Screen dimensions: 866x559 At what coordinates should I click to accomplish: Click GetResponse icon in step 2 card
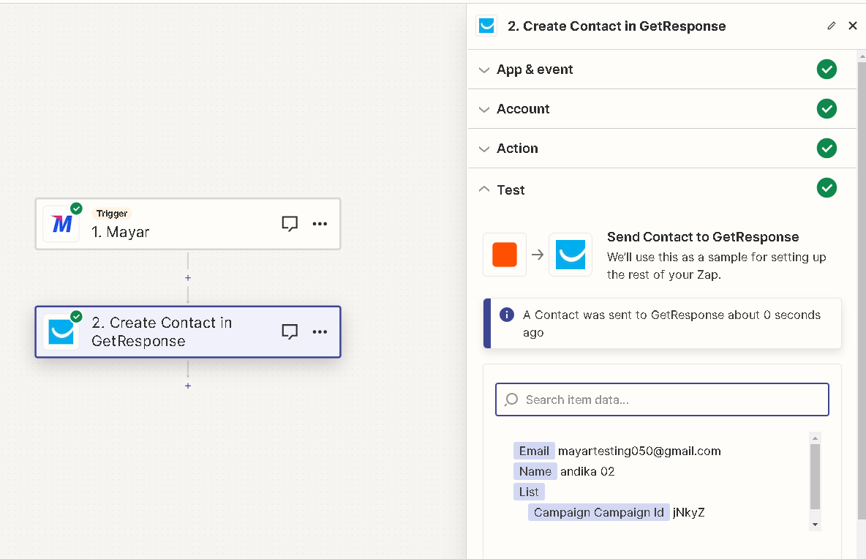click(x=61, y=332)
